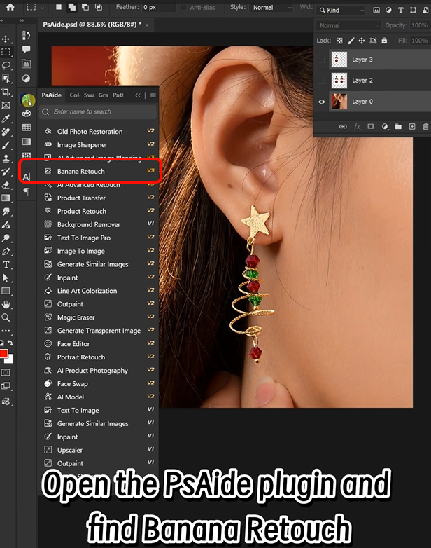Viewport: 431px width, 548px height.
Task: Toggle lock transparent pixels
Action: pos(339,41)
